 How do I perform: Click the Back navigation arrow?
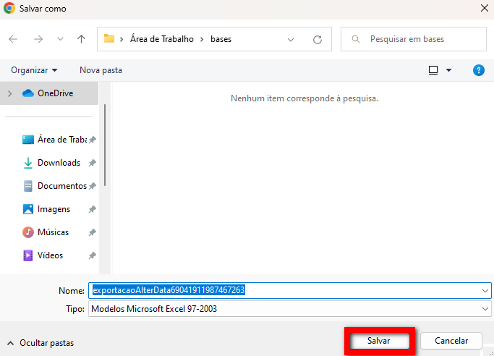point(13,39)
